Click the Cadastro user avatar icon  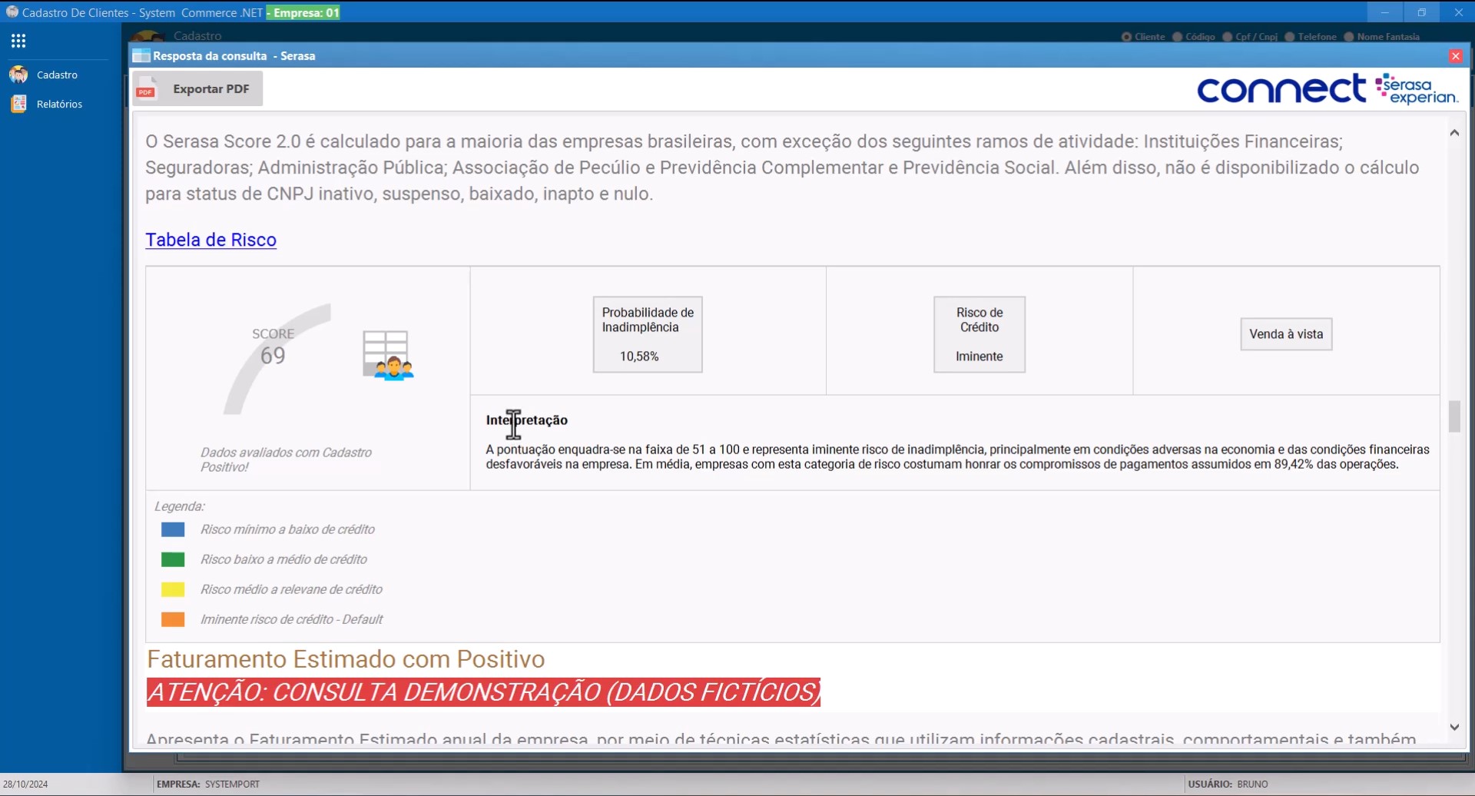click(x=18, y=75)
